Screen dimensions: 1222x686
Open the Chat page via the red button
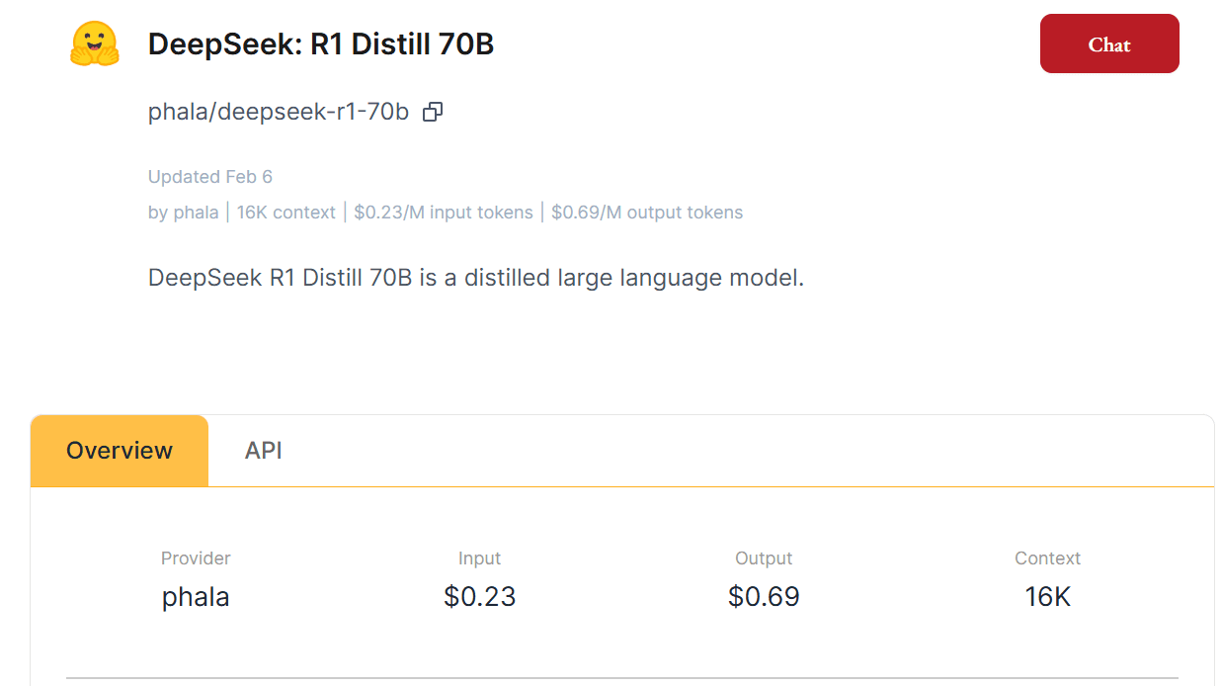[x=1108, y=43]
